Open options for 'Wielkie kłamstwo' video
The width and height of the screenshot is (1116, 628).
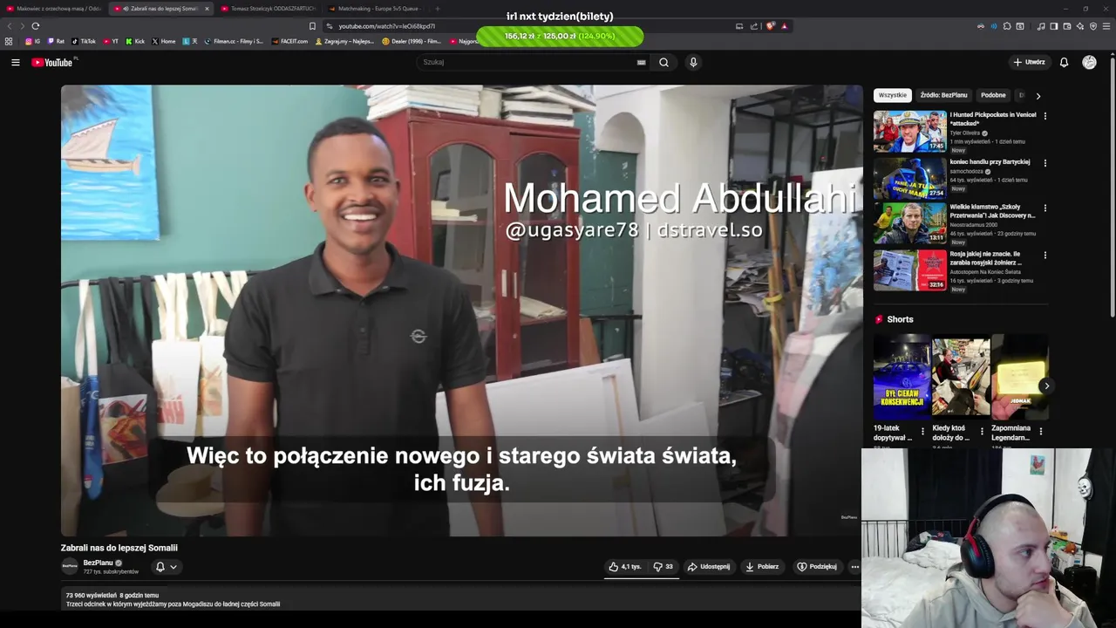(1045, 208)
